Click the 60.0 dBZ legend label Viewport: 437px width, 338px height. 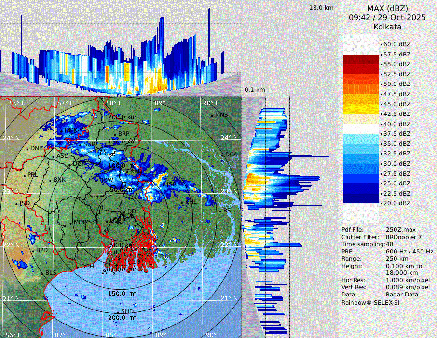click(x=396, y=44)
